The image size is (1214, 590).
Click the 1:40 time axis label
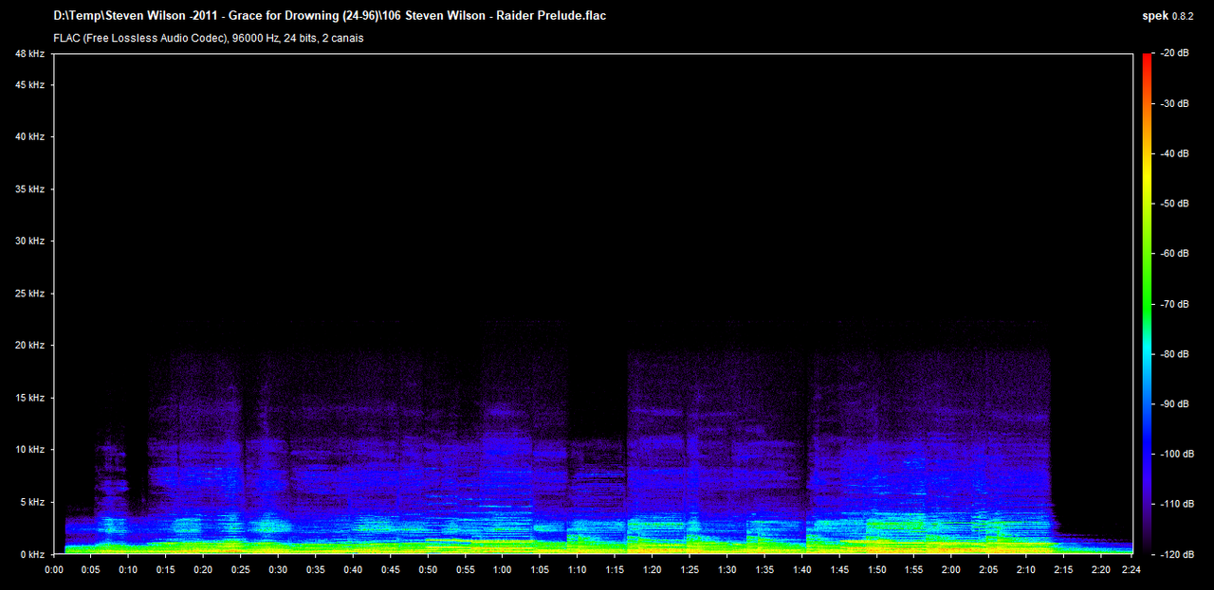802,570
